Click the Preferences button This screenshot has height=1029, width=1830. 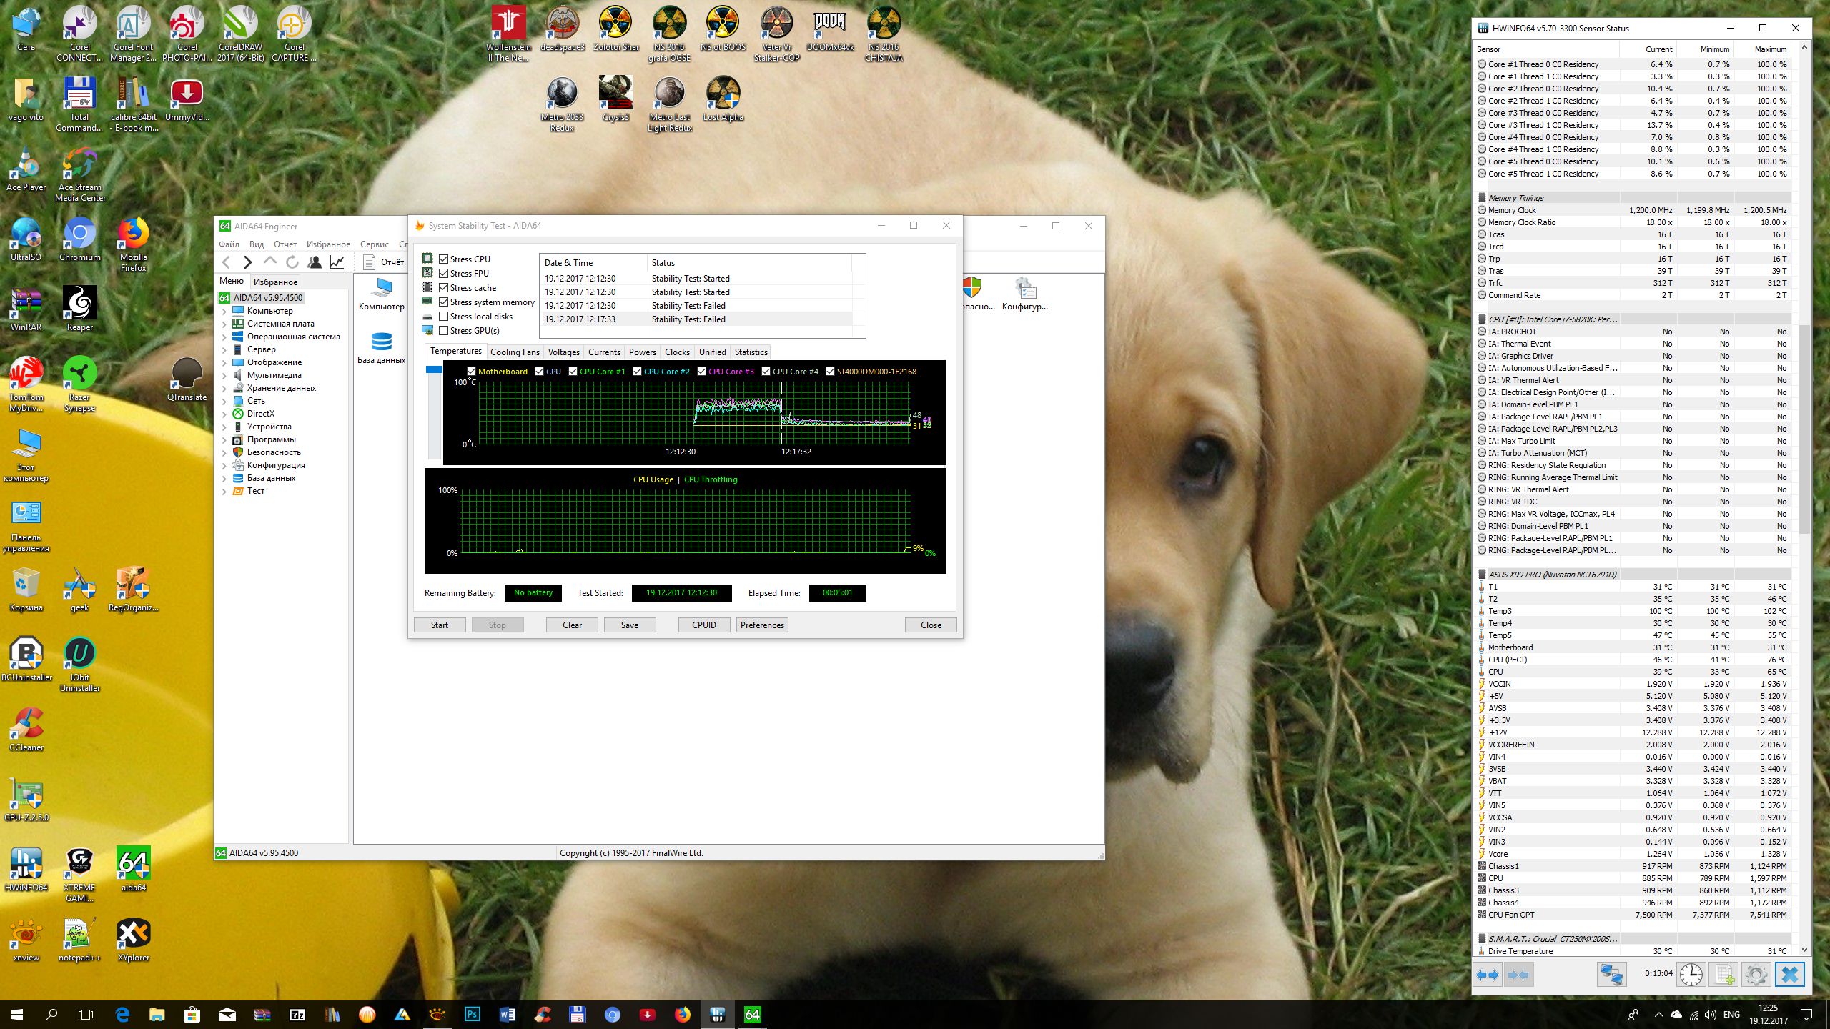(x=762, y=625)
